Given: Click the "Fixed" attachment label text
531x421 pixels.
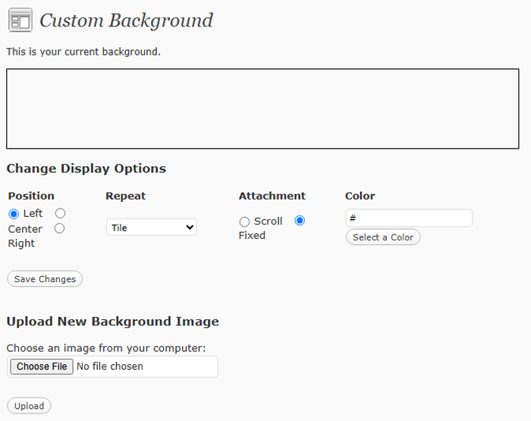Looking at the screenshot, I should [x=252, y=236].
